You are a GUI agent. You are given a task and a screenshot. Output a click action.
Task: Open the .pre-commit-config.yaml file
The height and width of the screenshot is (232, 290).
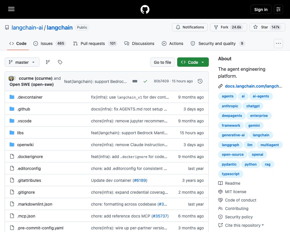click(x=40, y=228)
